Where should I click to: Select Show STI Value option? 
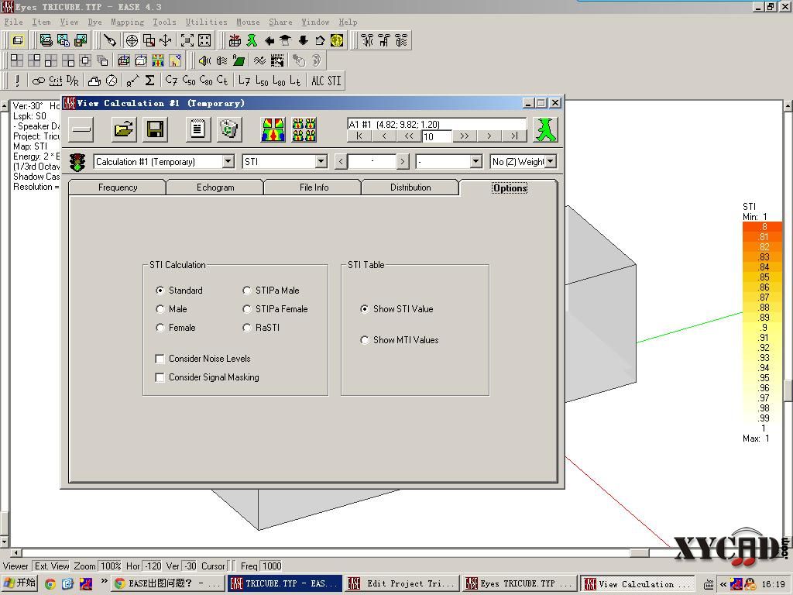pos(397,309)
